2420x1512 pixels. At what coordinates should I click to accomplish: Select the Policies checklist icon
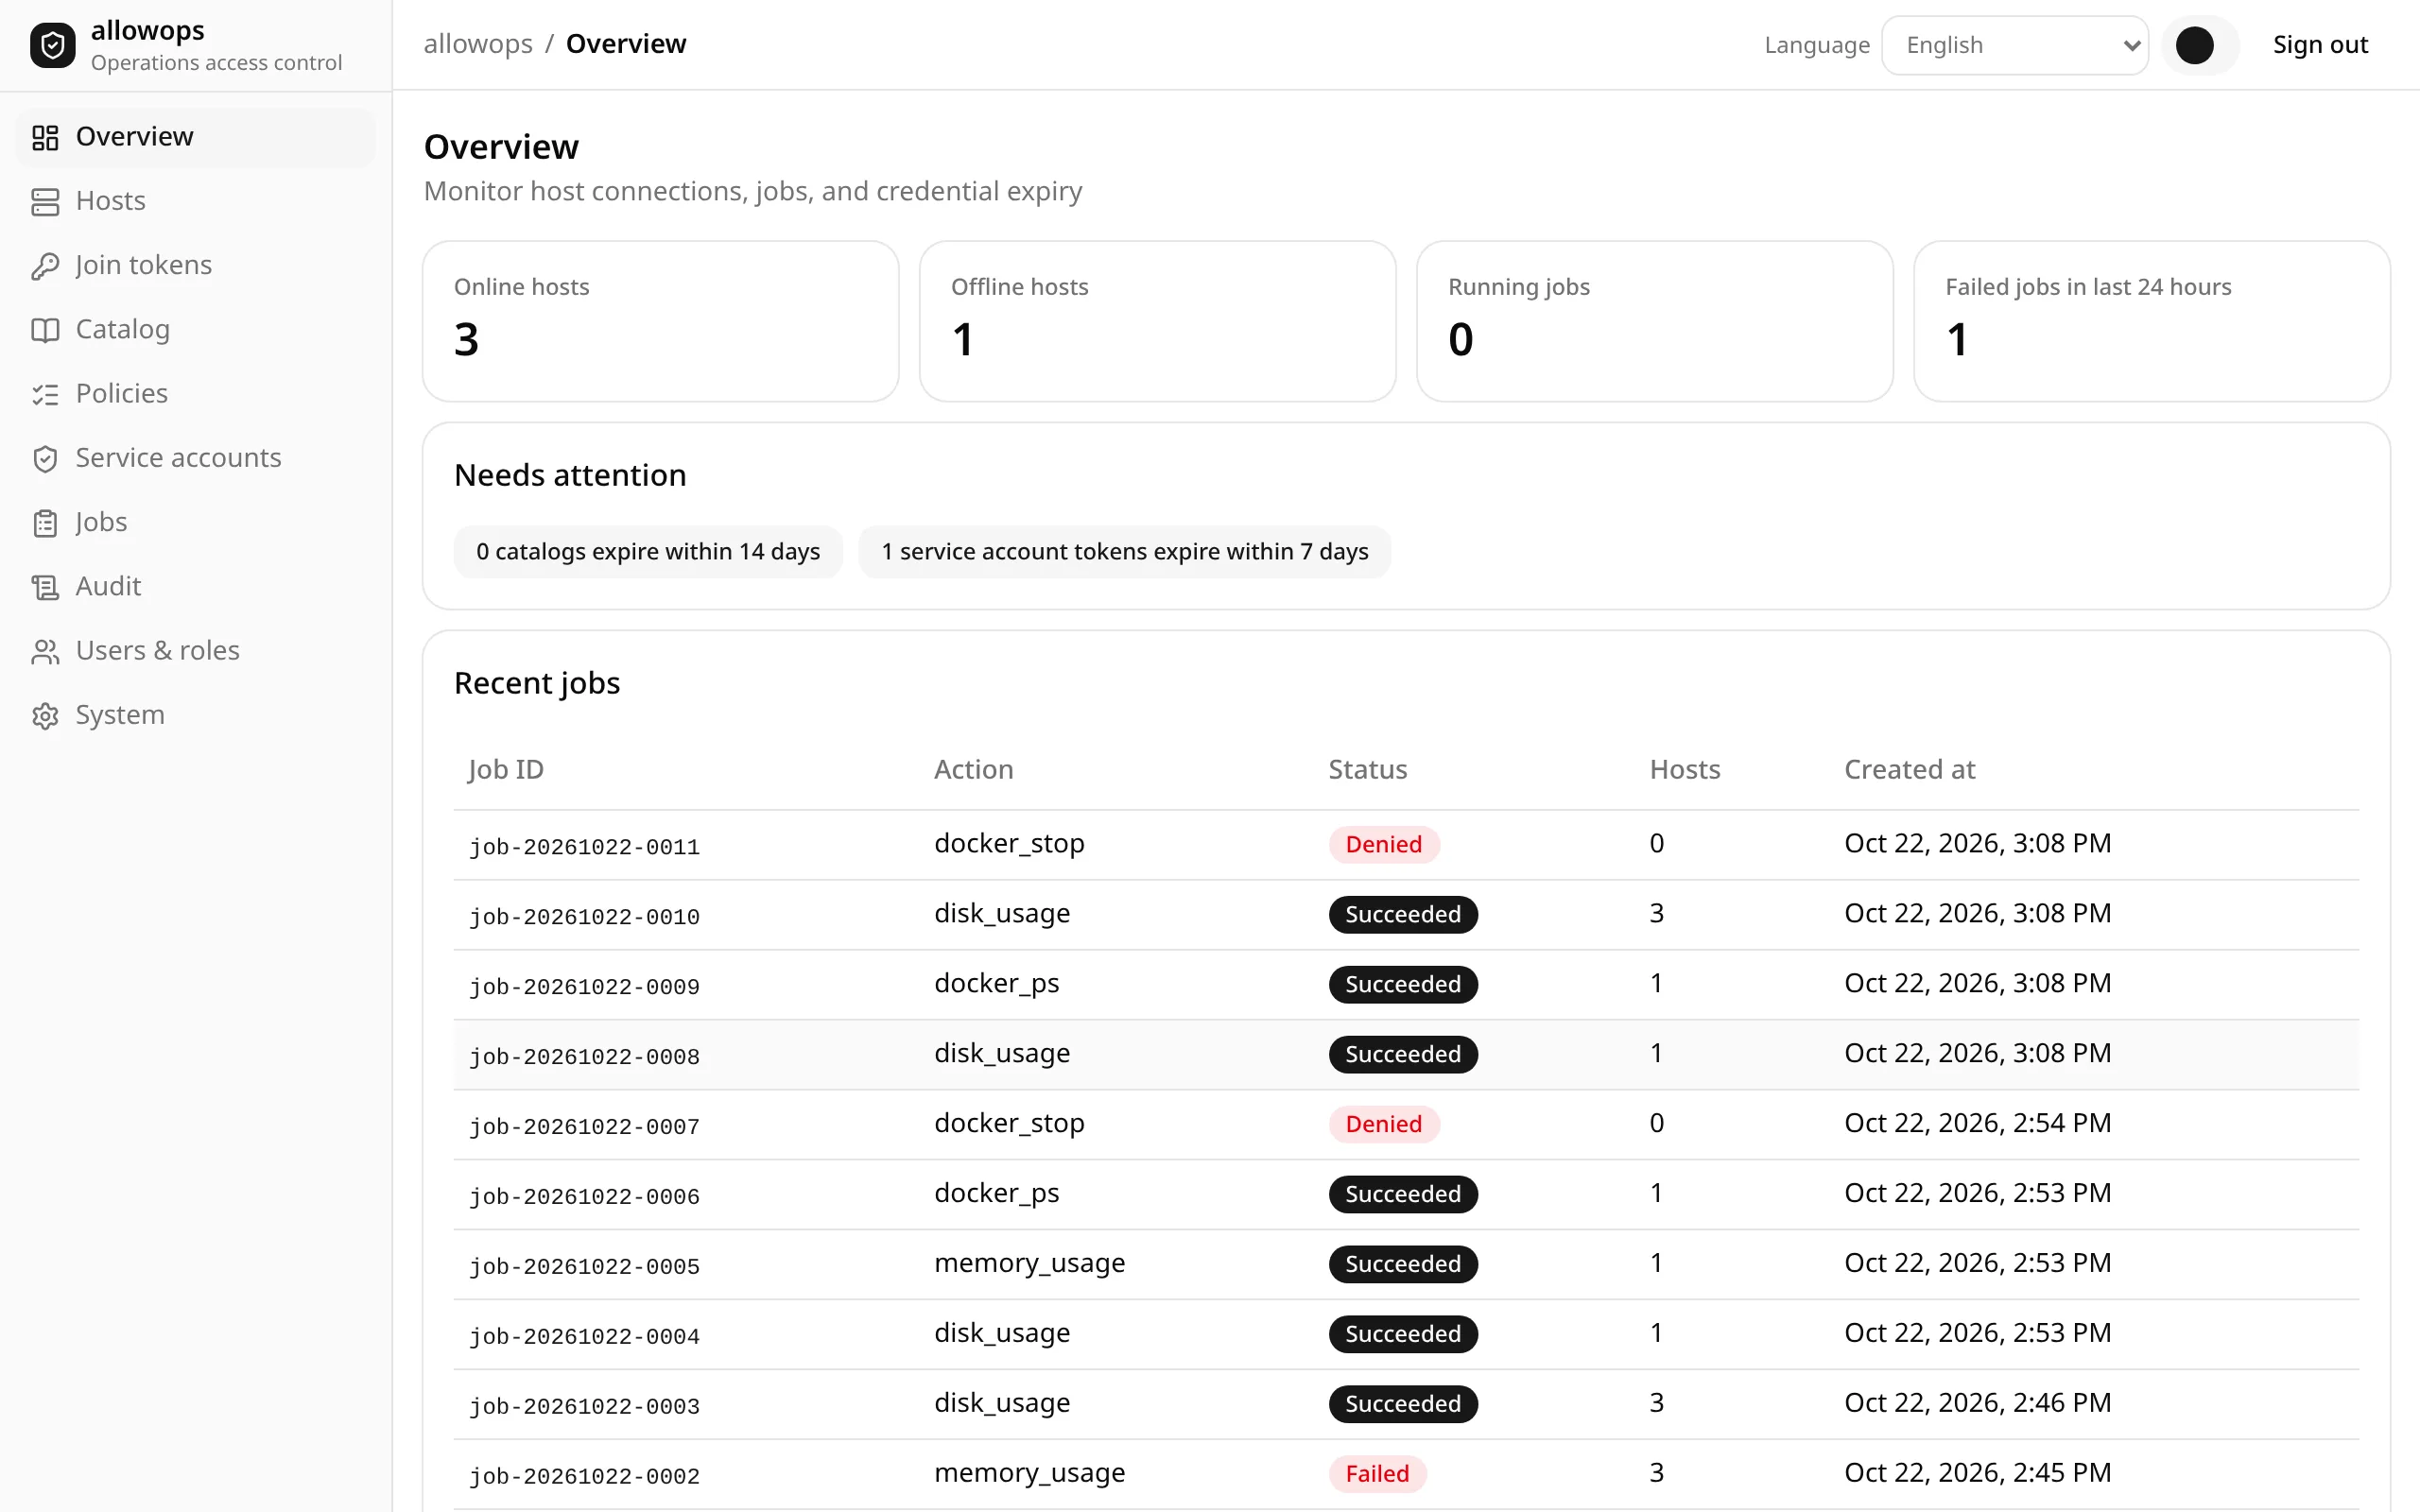pos(45,394)
